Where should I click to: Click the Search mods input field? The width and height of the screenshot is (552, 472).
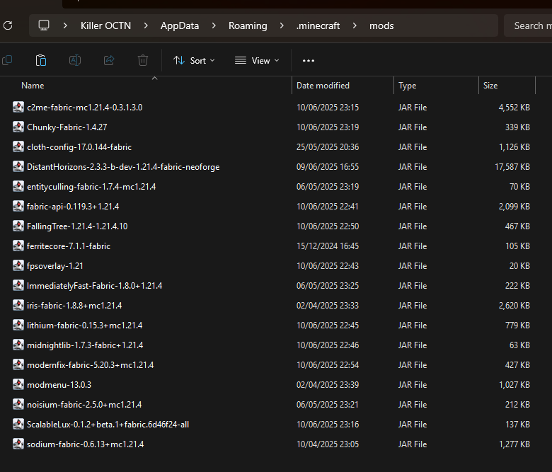coord(528,25)
